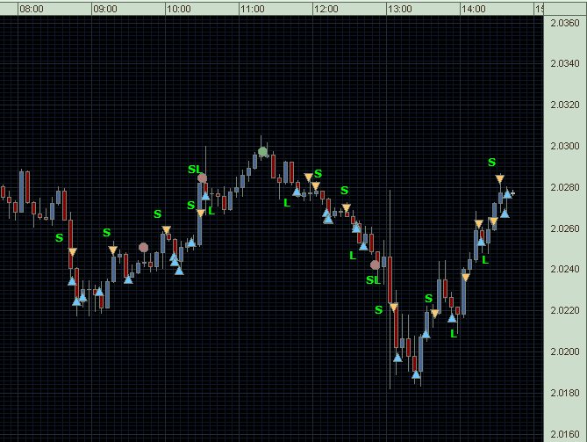Click the SL label above the 10:00 rally
Image resolution: width=587 pixels, height=442 pixels.
pos(195,170)
